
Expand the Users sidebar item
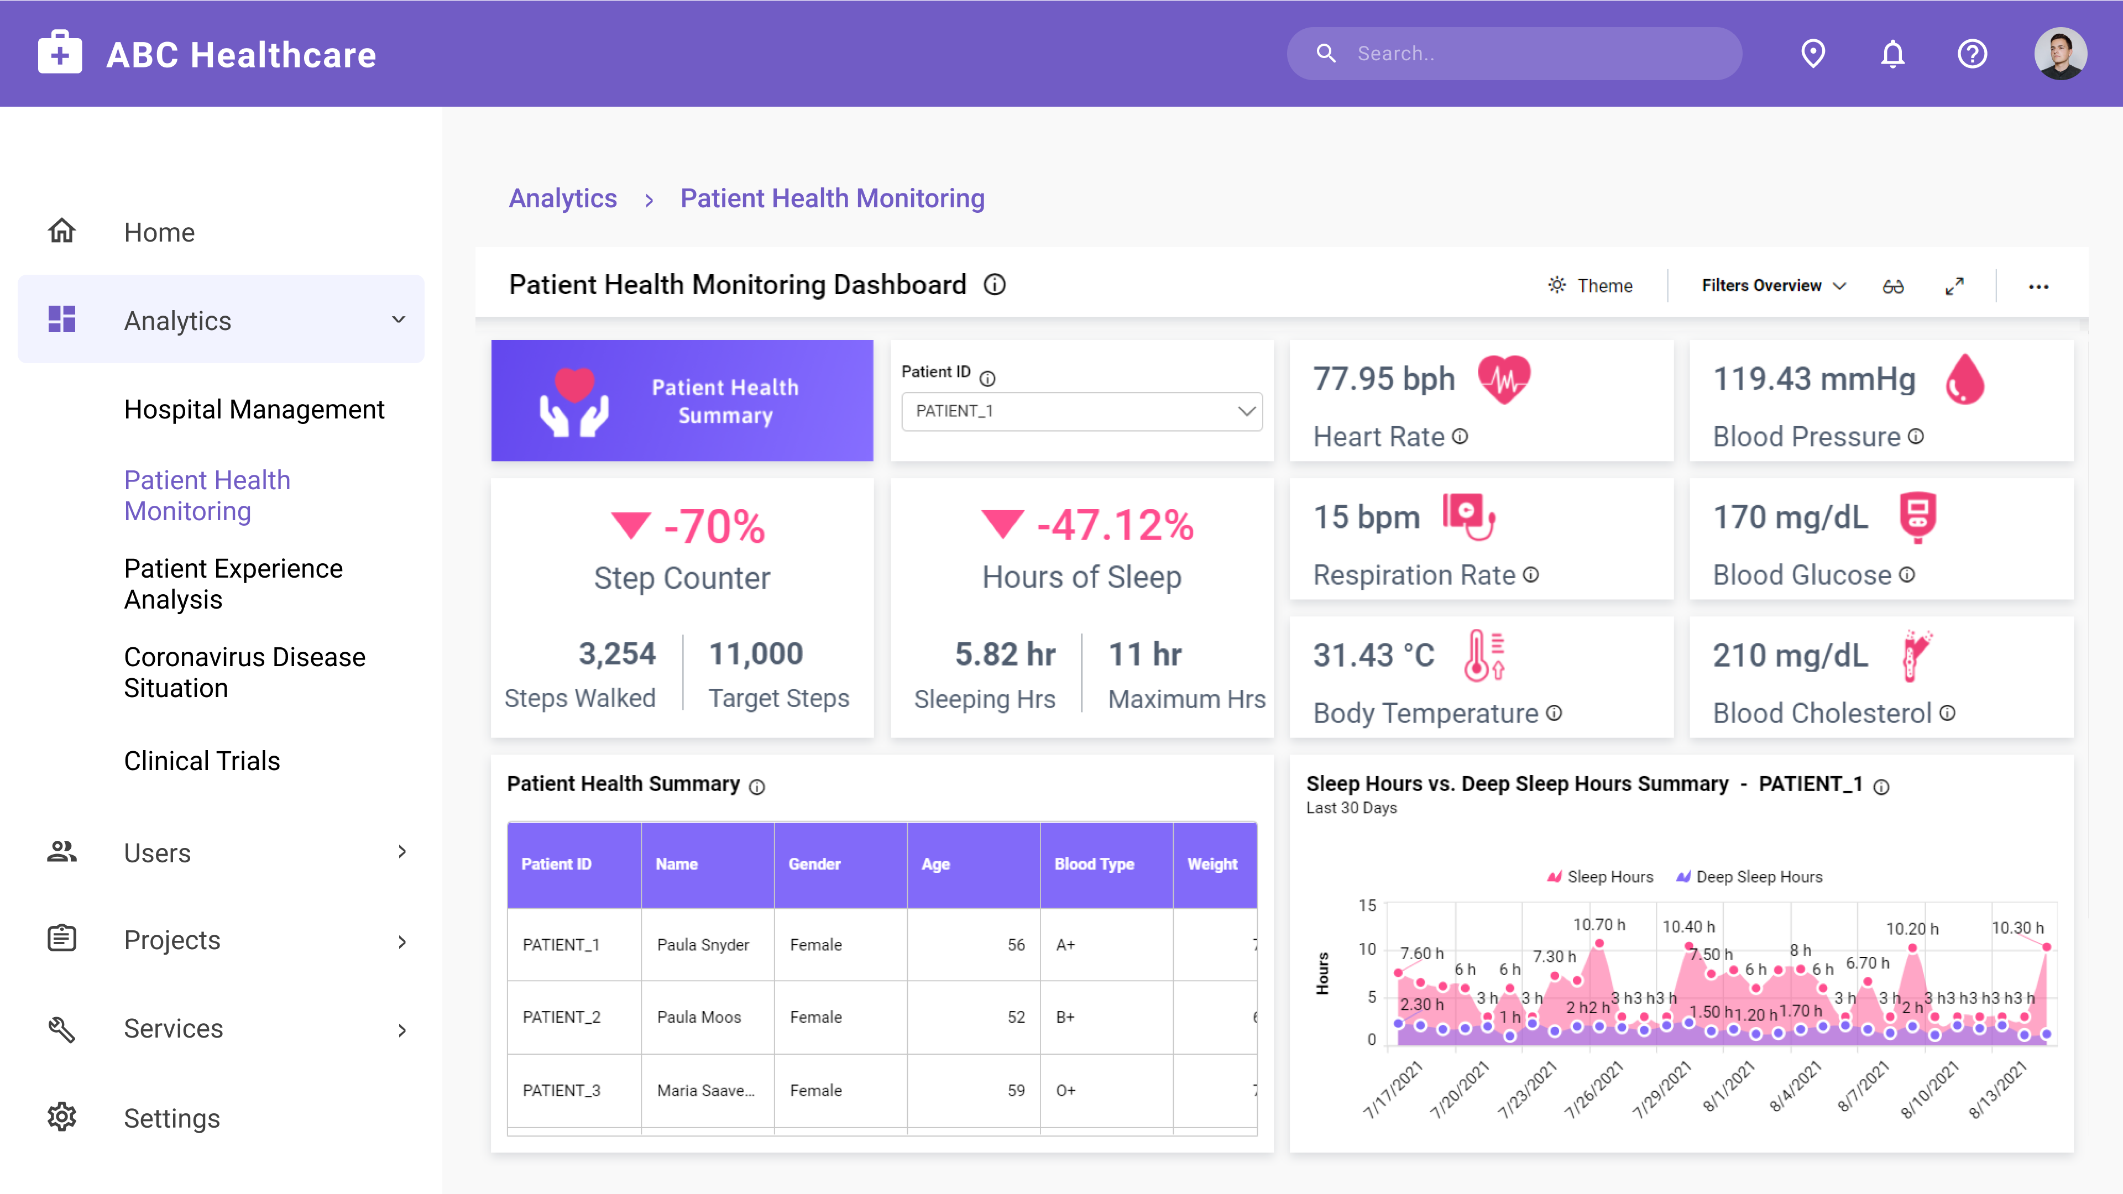tap(401, 852)
